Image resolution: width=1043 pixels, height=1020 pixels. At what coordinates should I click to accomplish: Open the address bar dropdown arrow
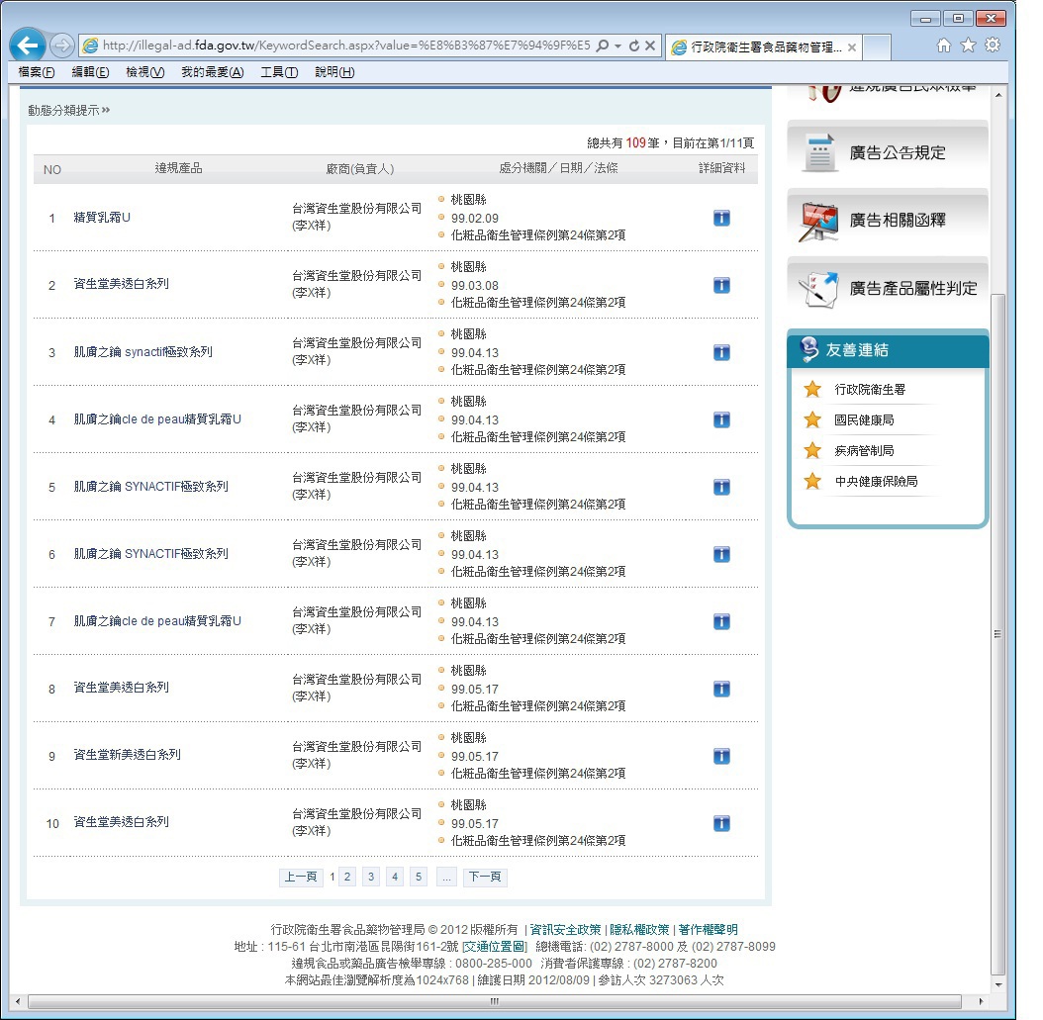(x=617, y=46)
